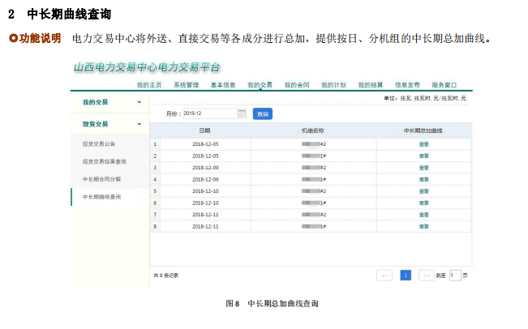Open 我的结算 in top navigation
528x329 pixels.
[x=371, y=84]
